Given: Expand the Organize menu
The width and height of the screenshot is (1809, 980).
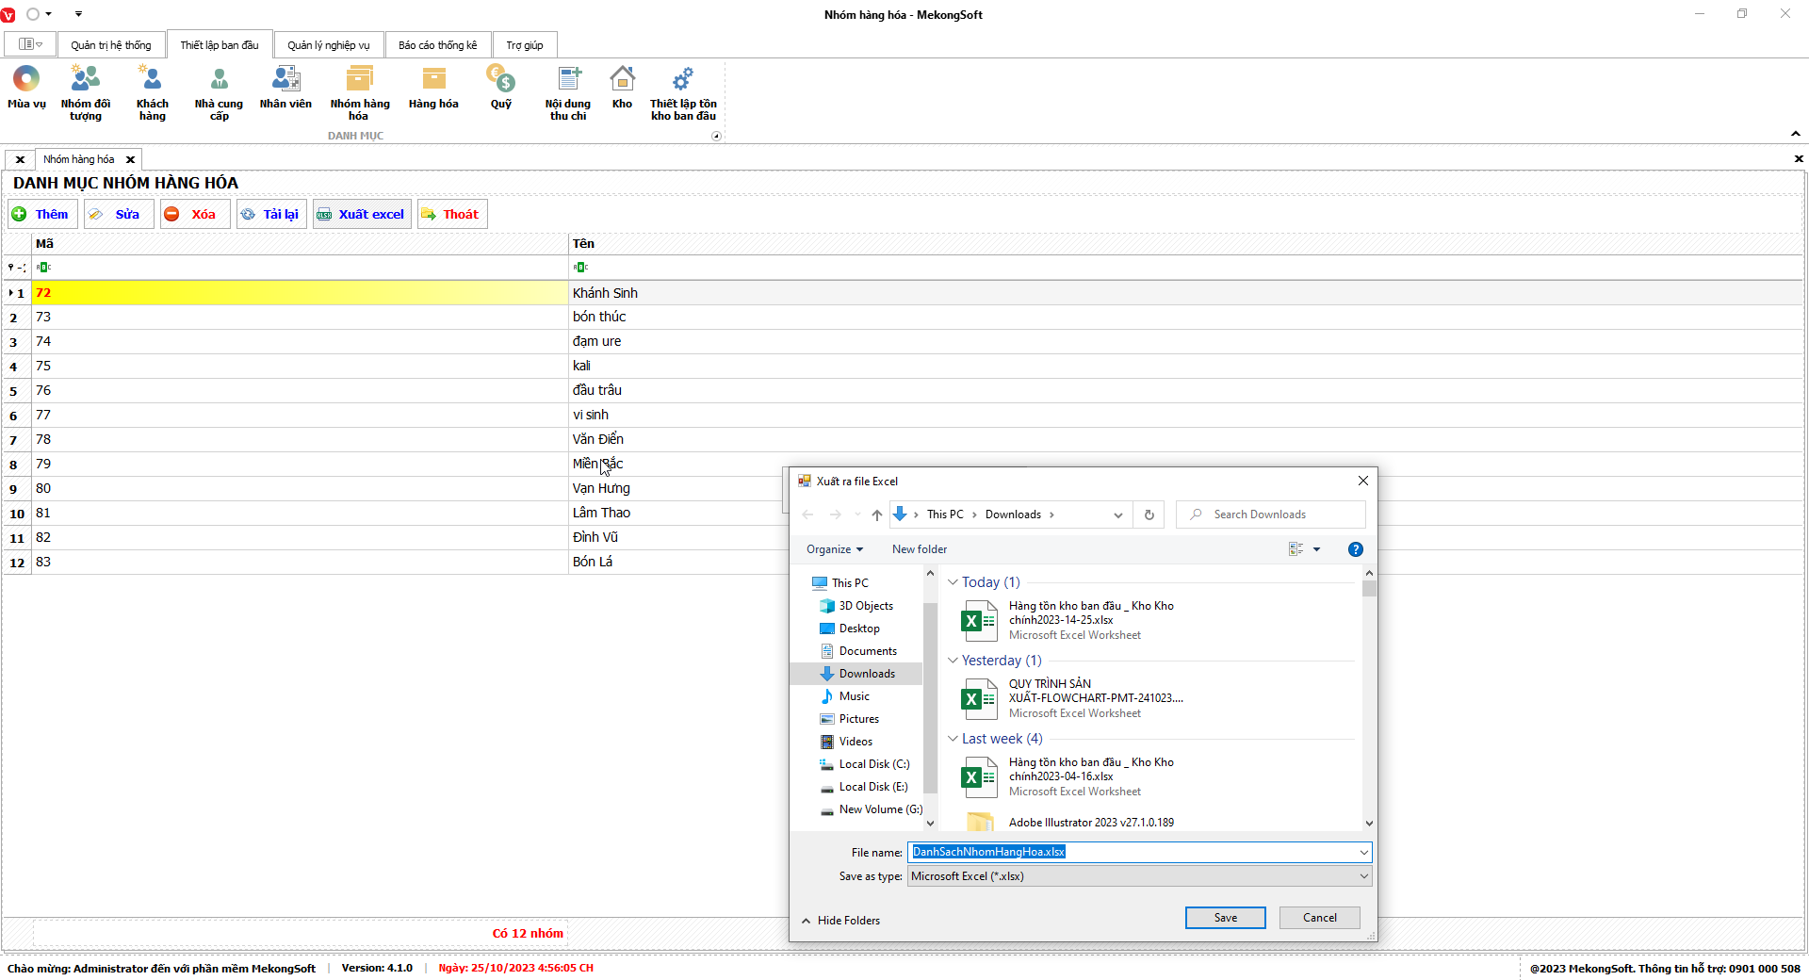Looking at the screenshot, I should [834, 549].
